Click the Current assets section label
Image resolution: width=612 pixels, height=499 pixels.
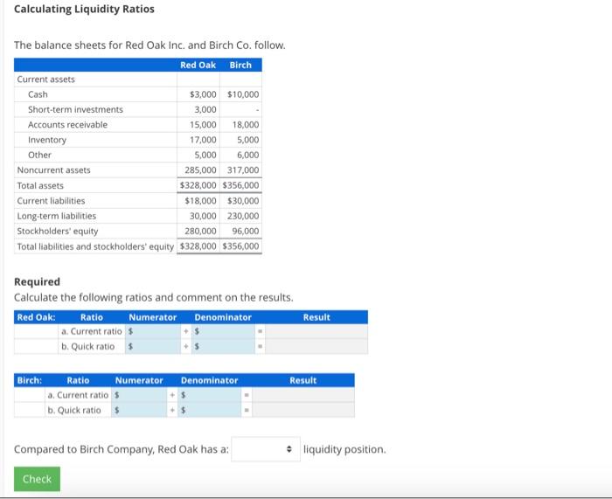coord(45,80)
